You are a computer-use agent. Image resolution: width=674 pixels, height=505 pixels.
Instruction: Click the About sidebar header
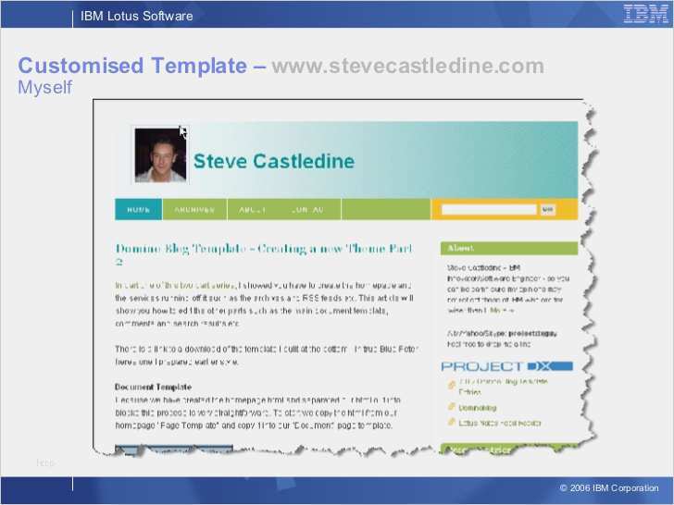click(x=461, y=248)
